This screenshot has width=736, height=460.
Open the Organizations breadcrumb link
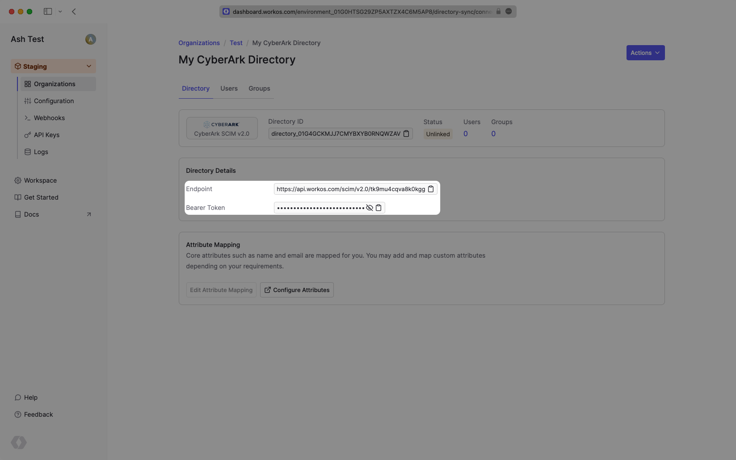[199, 42]
